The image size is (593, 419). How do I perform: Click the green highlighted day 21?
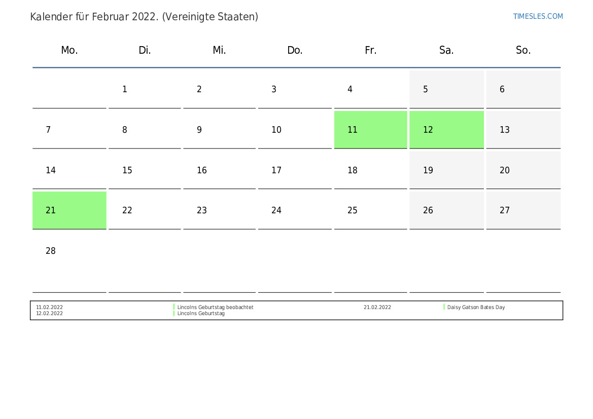pyautogui.click(x=69, y=210)
